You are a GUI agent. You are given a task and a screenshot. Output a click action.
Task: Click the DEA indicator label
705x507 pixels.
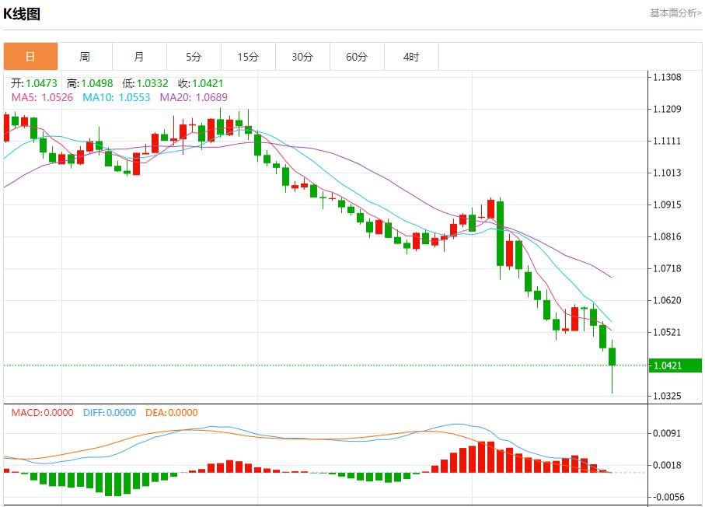tap(171, 413)
